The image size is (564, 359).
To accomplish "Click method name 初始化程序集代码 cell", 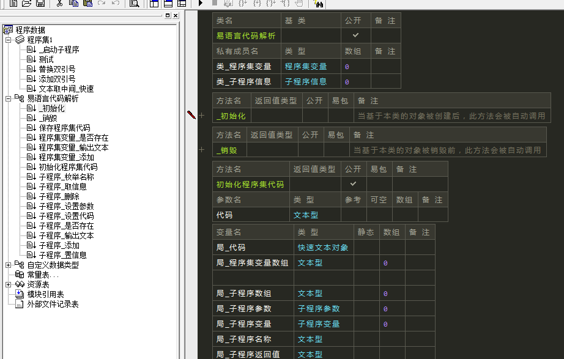I will point(251,184).
